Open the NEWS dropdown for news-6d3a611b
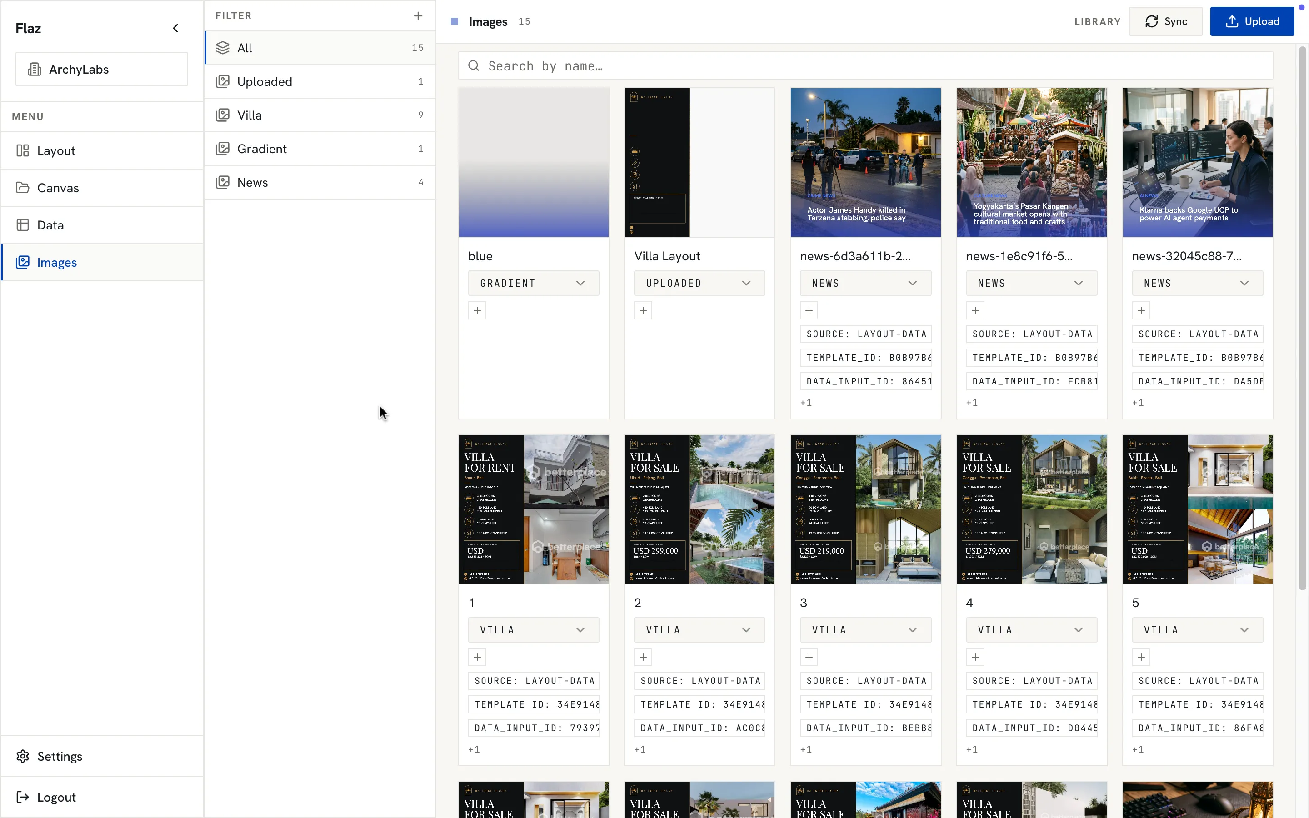 (x=865, y=283)
